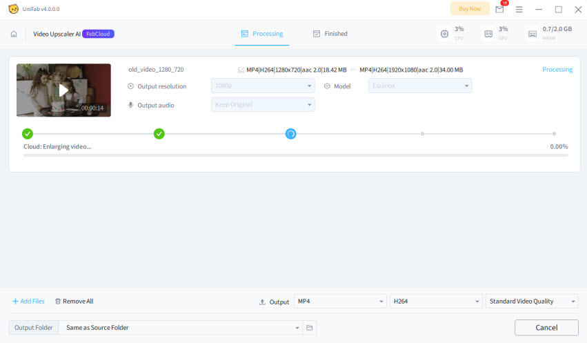Select the Processing tab
This screenshot has width=587, height=343.
click(262, 34)
